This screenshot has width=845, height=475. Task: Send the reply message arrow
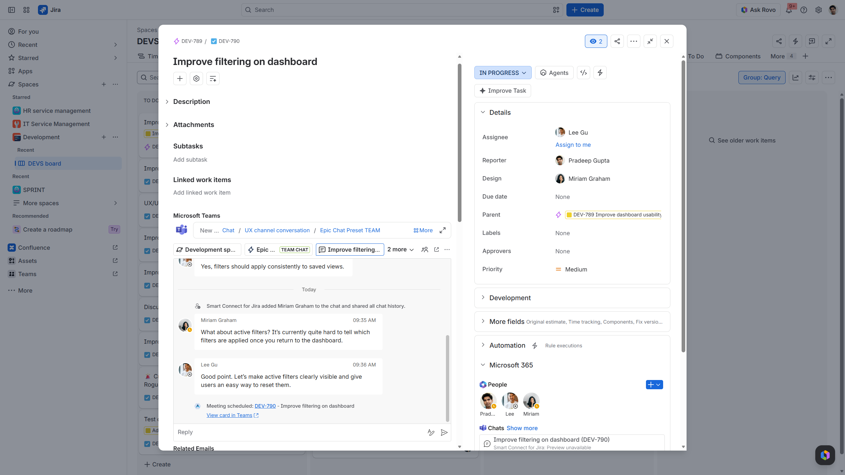point(444,432)
